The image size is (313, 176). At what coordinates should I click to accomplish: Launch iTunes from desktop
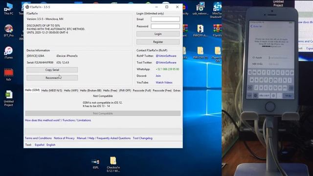coord(8,52)
